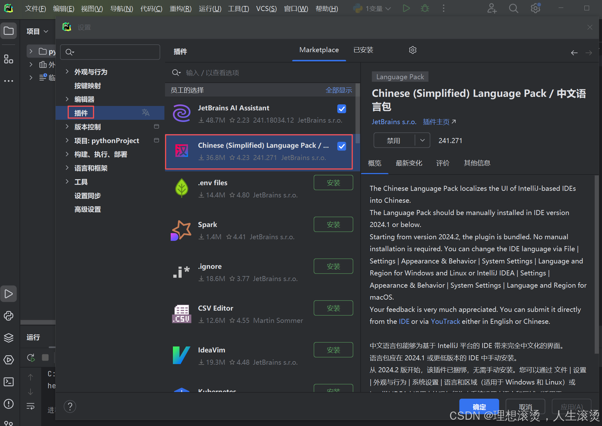Image resolution: width=602 pixels, height=426 pixels.
Task: Open the YouTrack link in description
Action: (x=445, y=321)
